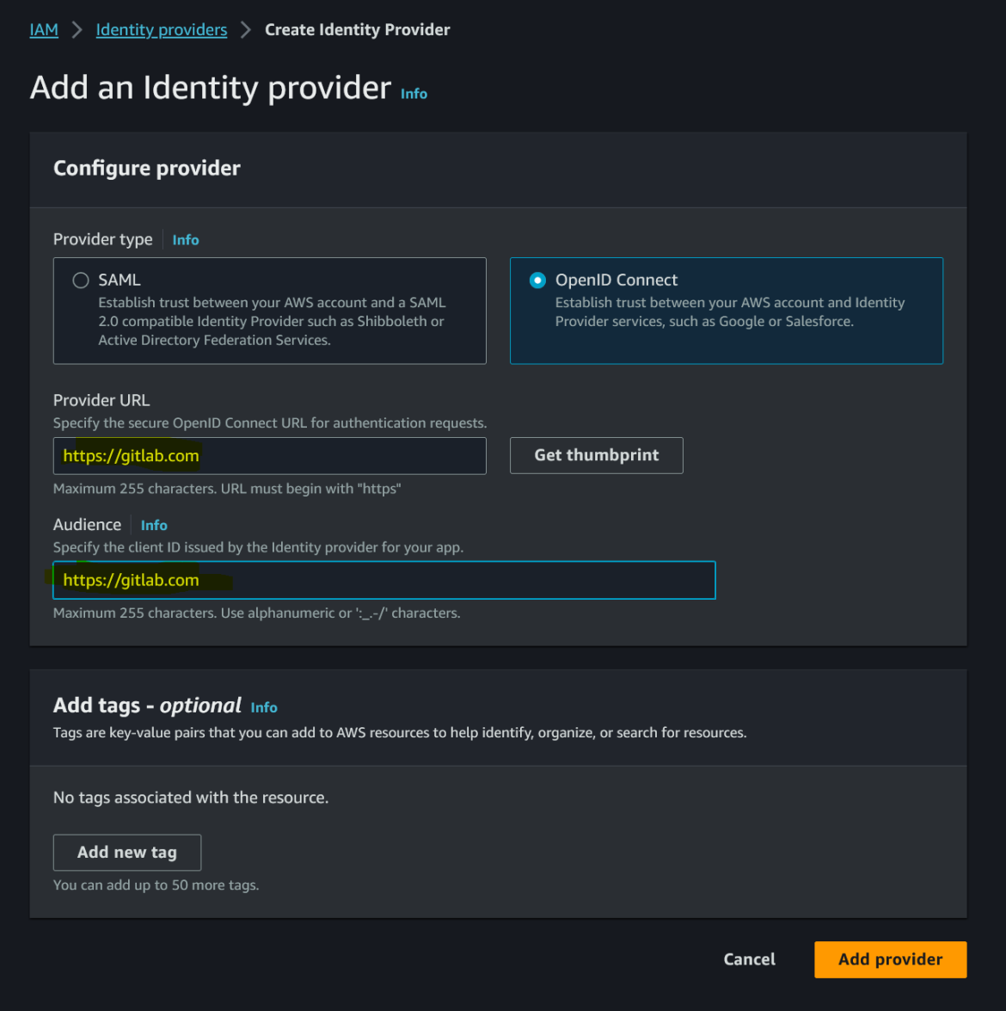
Task: Open Identity providers from the breadcrumb
Action: coord(161,28)
